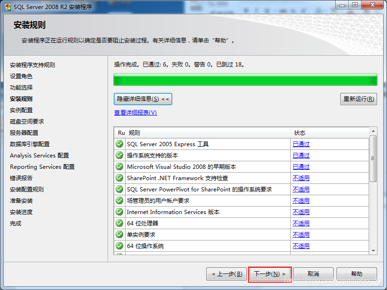Click the checkmark icon for SharePoint .NET Framework 支持检查

(x=119, y=178)
